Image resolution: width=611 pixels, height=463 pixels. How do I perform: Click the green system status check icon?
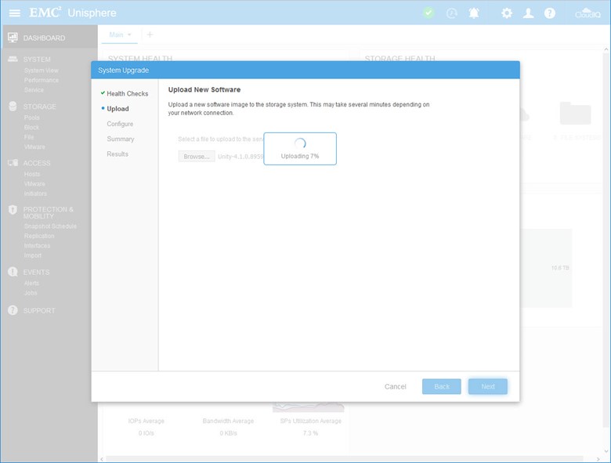click(428, 13)
